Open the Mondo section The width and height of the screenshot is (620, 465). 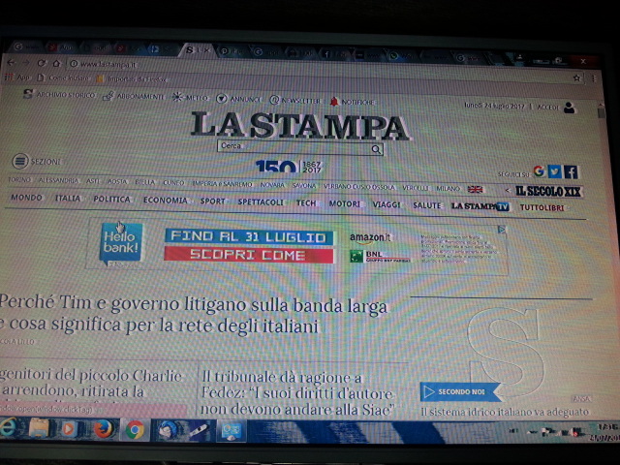click(x=26, y=198)
